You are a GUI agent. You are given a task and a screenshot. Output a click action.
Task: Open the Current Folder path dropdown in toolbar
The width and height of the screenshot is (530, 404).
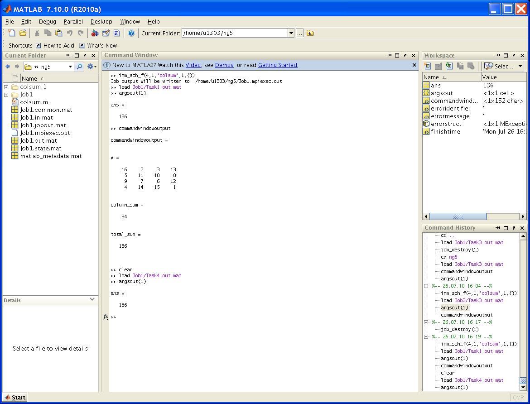point(291,33)
